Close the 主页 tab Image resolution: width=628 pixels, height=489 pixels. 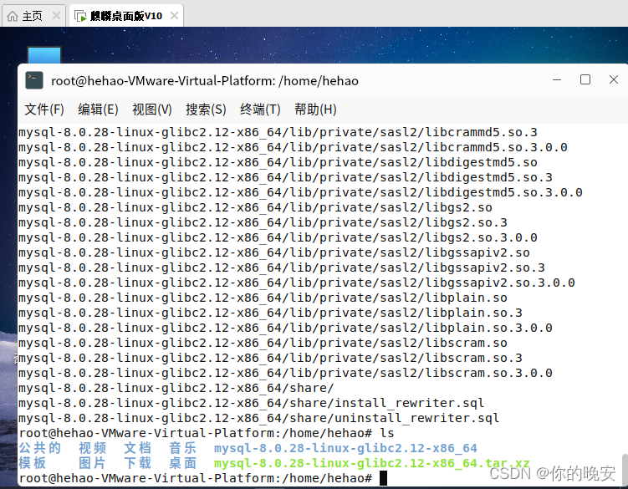coord(57,16)
